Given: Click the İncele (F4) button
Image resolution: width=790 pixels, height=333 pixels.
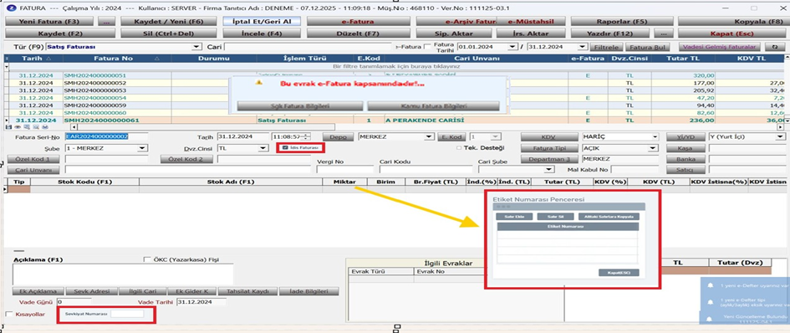Looking at the screenshot, I should tap(262, 33).
